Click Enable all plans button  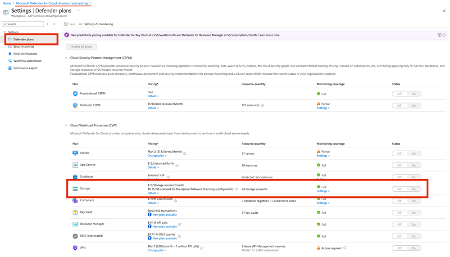pos(82,46)
